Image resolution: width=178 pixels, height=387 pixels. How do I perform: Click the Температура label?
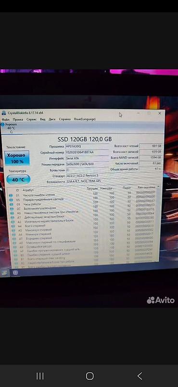(x=17, y=171)
